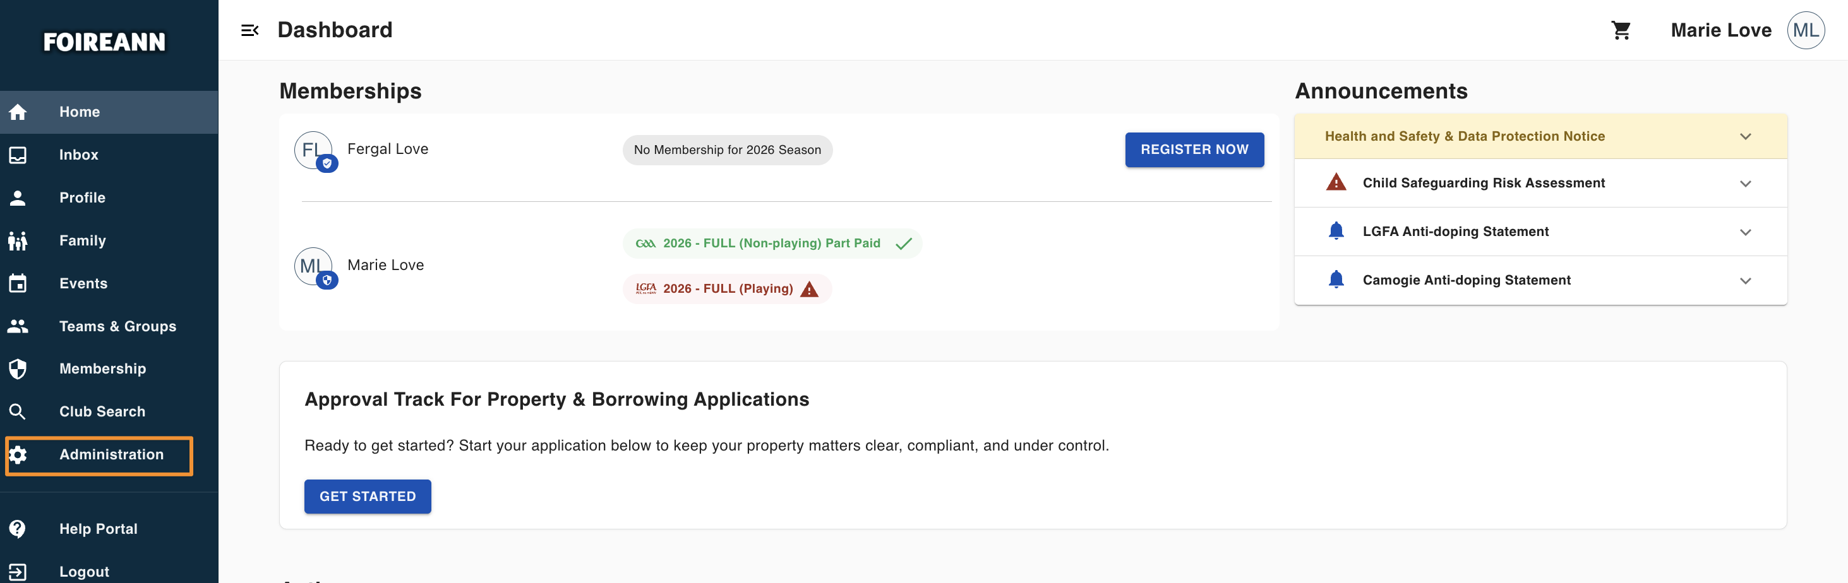Click the Approval Track For Property heading
Viewport: 1848px width, 583px height.
[556, 399]
